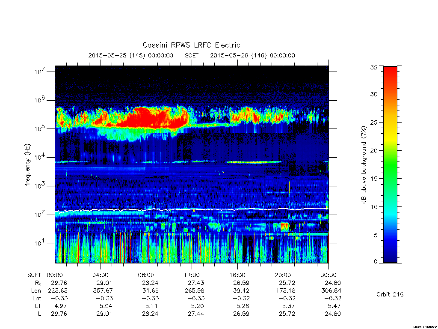Click the 10^4 frequency axis tick label
Image resolution: width=438 pixels, height=329 pixels.
click(x=40, y=157)
